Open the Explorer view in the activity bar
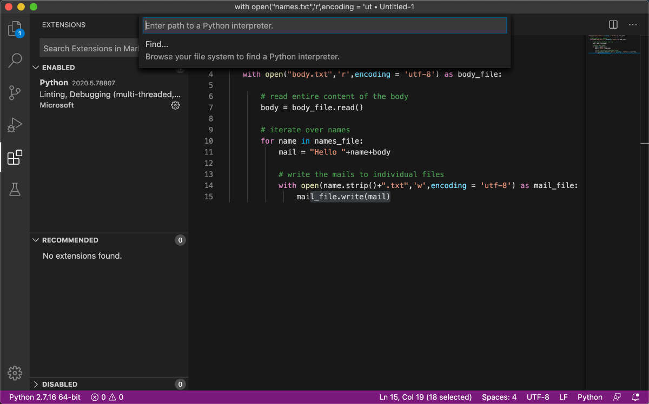 pyautogui.click(x=15, y=30)
